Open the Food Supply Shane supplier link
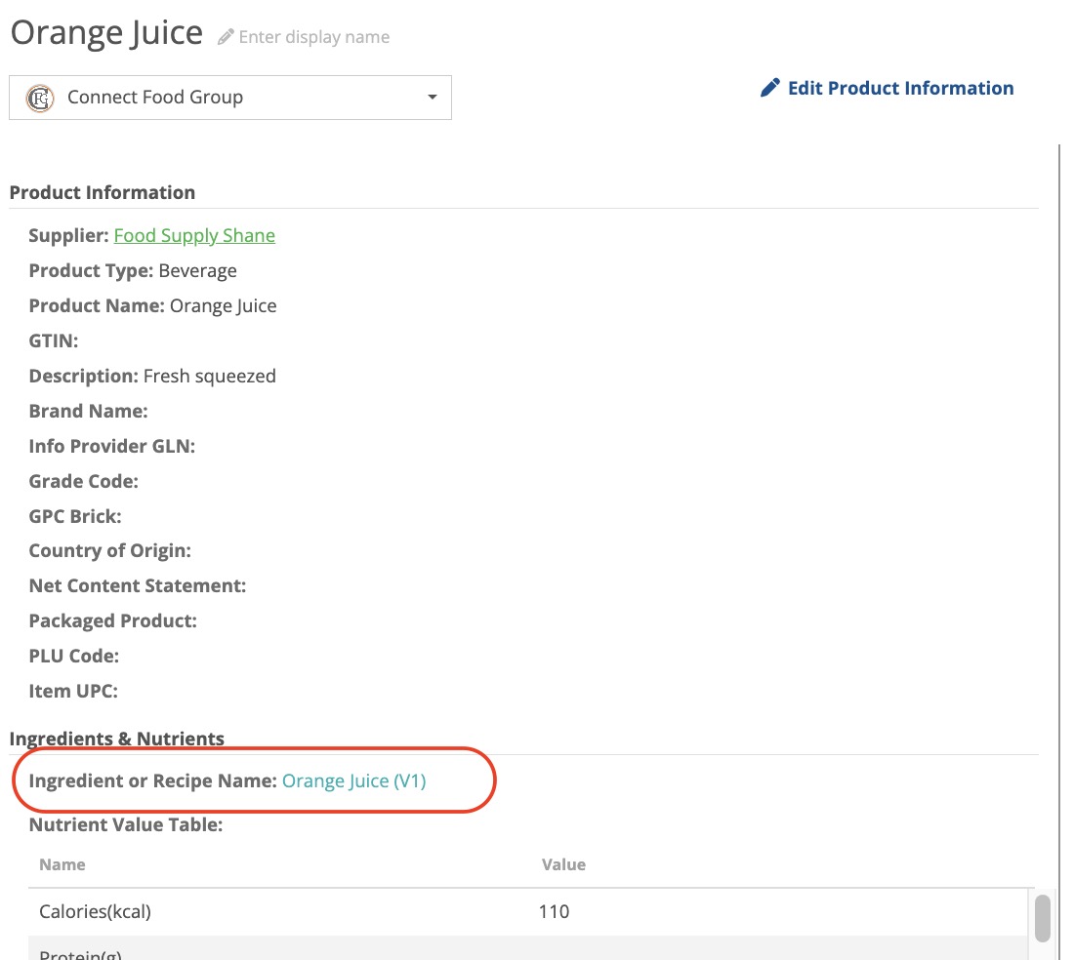 tap(194, 235)
